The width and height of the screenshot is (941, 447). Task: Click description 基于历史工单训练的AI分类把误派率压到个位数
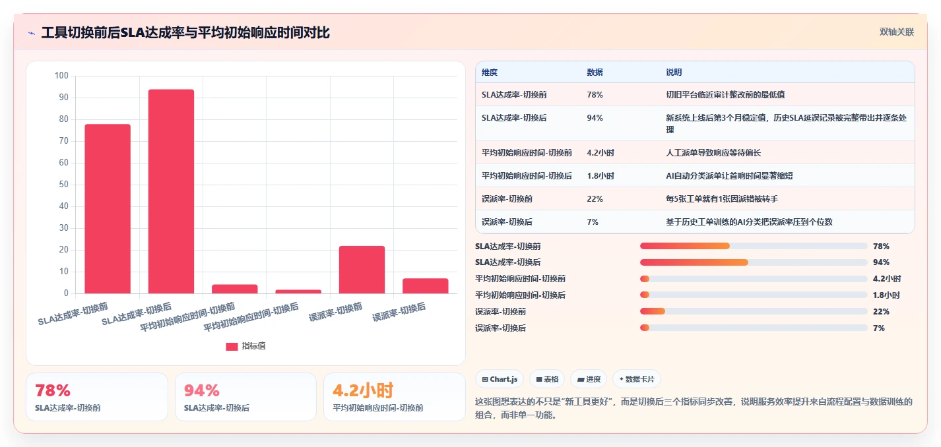tap(749, 222)
